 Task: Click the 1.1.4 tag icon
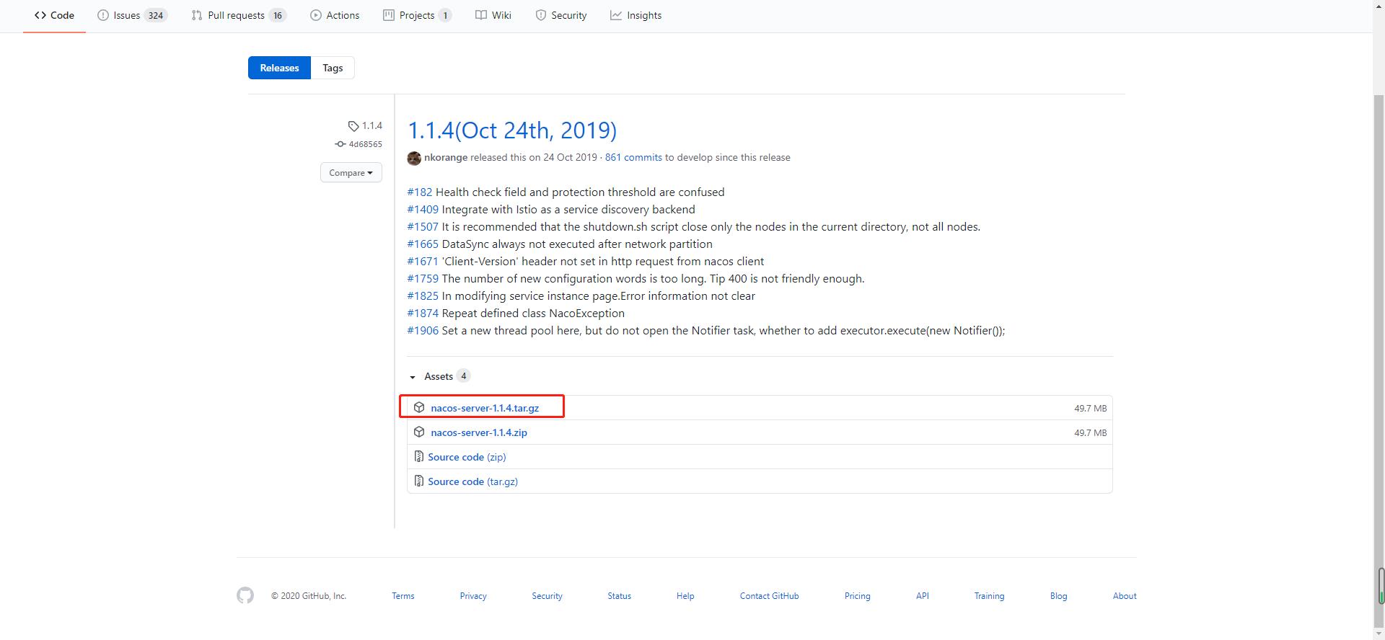[353, 126]
